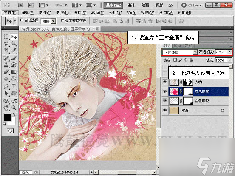The image size is (235, 176).
Task: Select the History Brush tool
Action: (x=14, y=65)
